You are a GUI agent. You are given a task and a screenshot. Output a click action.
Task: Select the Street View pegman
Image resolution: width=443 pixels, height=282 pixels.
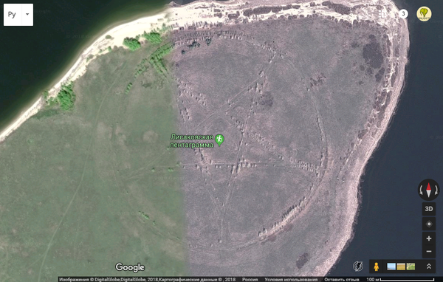coord(376,266)
